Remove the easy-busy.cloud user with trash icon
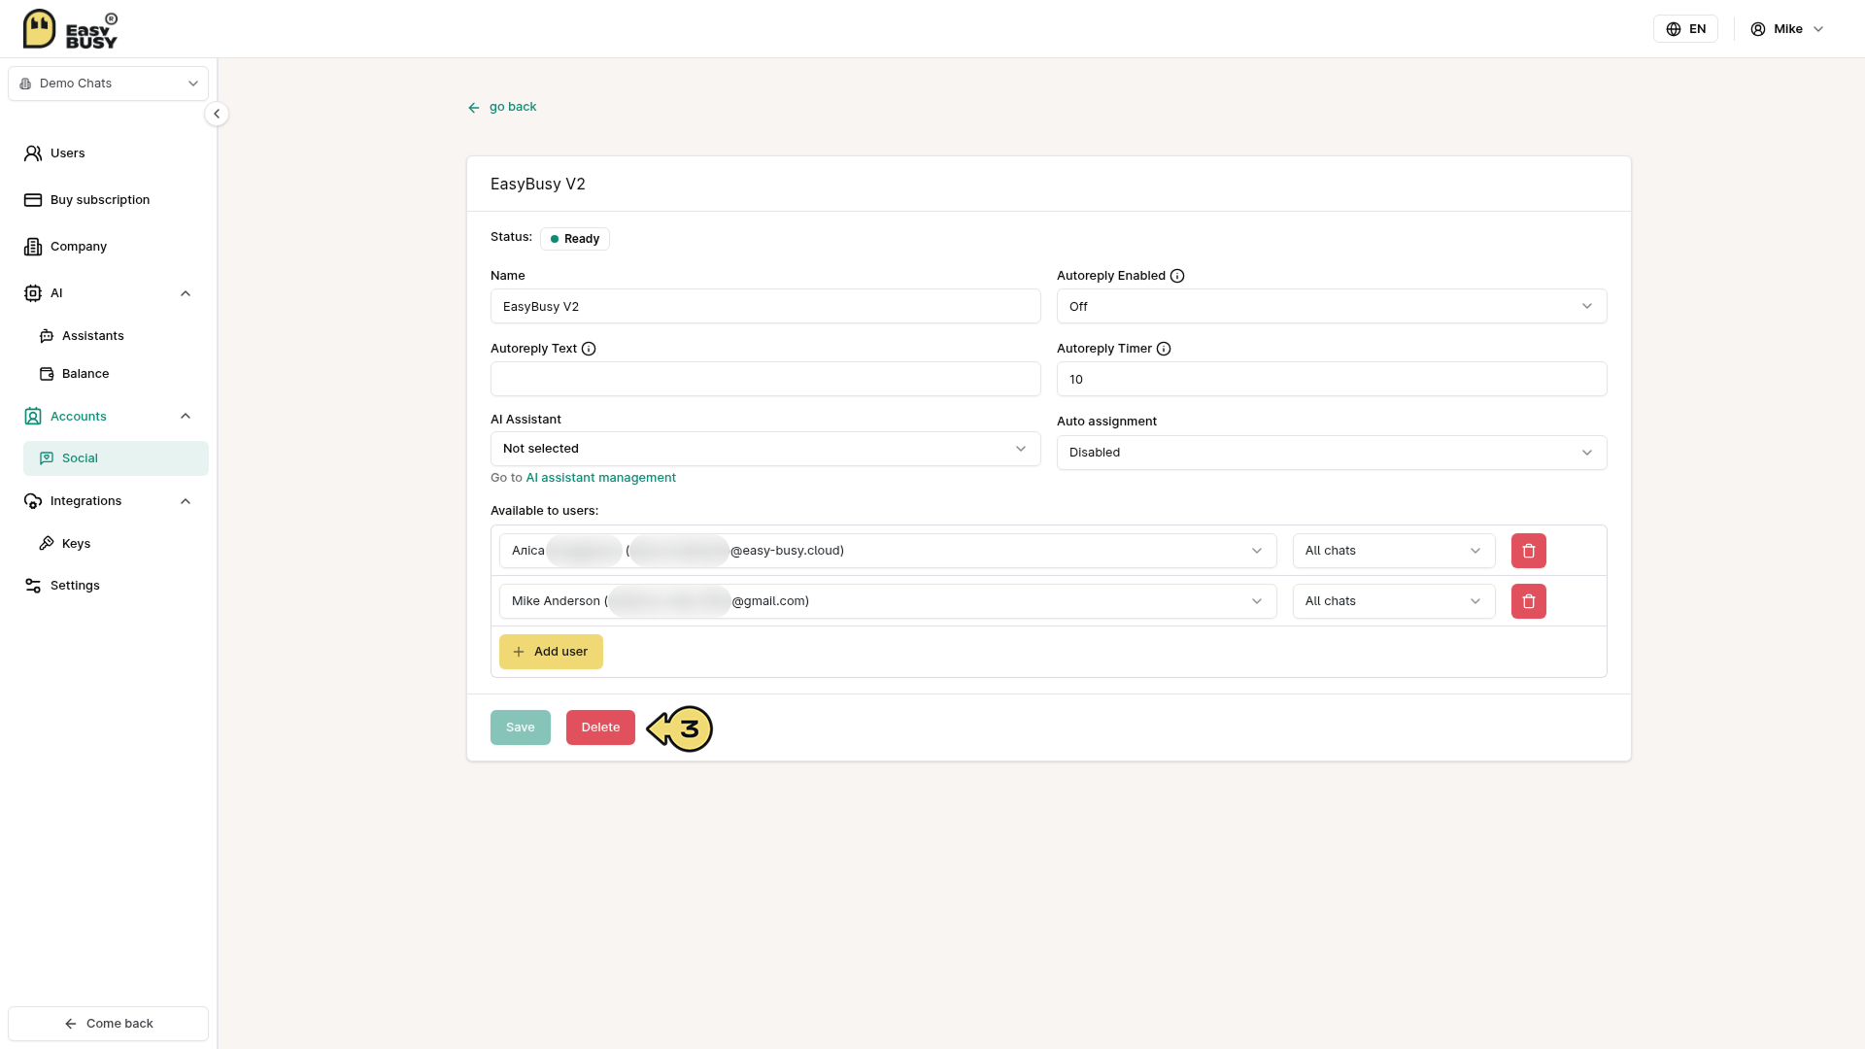The image size is (1865, 1049). [x=1529, y=551]
